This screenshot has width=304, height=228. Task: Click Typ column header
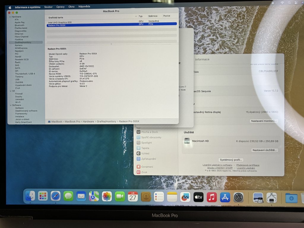(x=141, y=16)
